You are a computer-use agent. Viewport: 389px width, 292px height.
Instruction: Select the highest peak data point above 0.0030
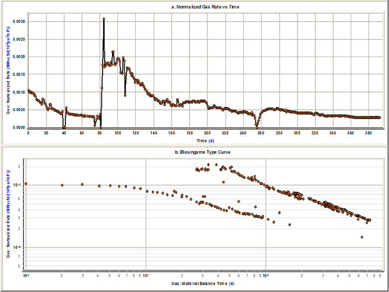click(x=104, y=19)
